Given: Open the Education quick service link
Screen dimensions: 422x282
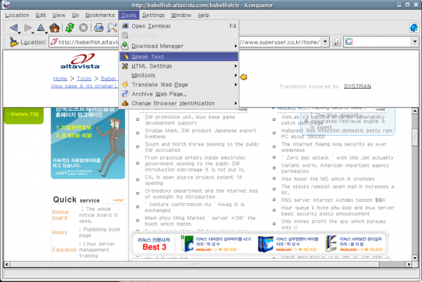Looking at the screenshot, I should pos(65,250).
